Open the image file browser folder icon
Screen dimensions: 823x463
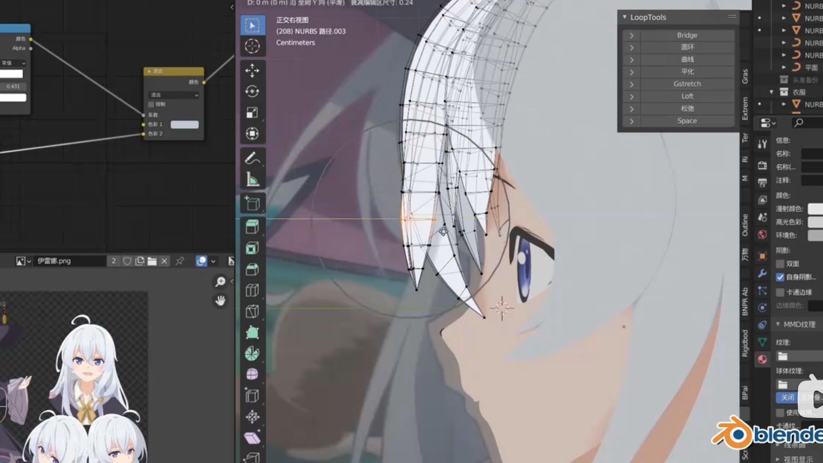152,261
